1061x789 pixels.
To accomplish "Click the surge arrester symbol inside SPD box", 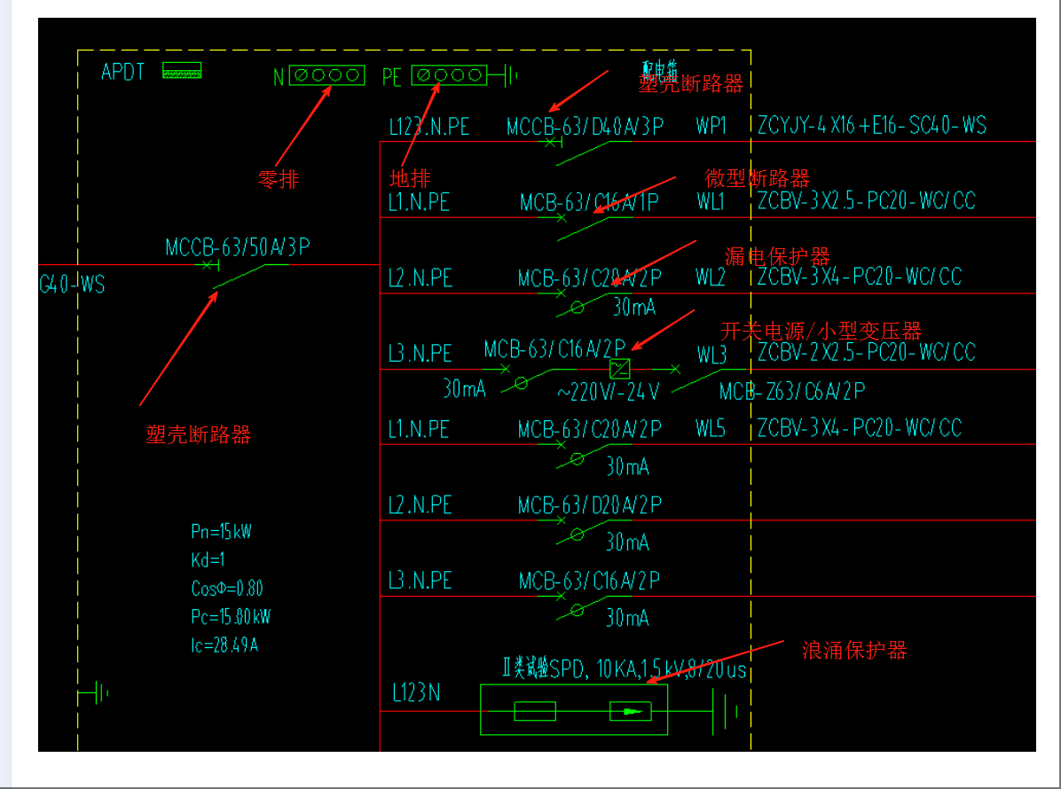I will [x=630, y=711].
